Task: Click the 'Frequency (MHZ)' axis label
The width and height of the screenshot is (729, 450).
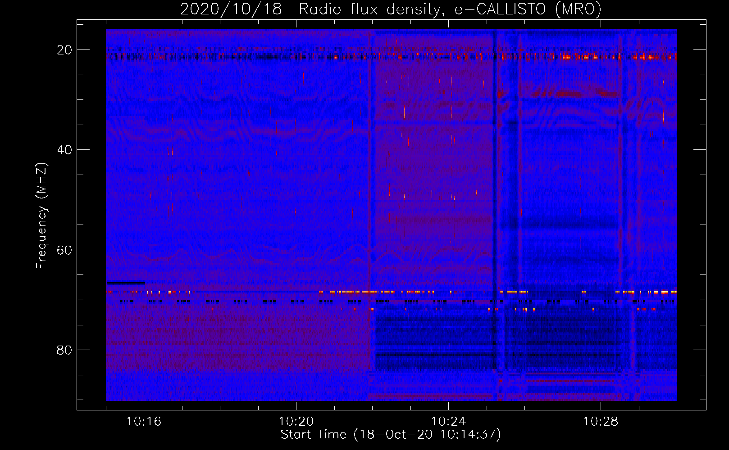Action: coord(41,216)
